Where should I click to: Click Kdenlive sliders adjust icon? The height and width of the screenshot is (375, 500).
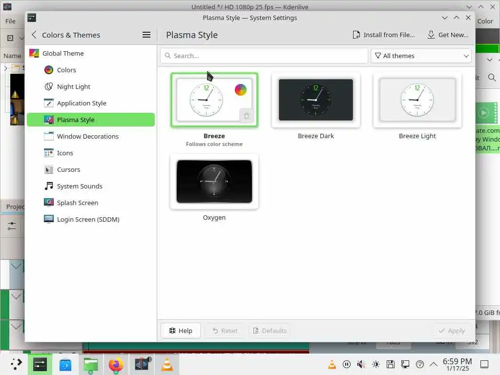(12, 226)
